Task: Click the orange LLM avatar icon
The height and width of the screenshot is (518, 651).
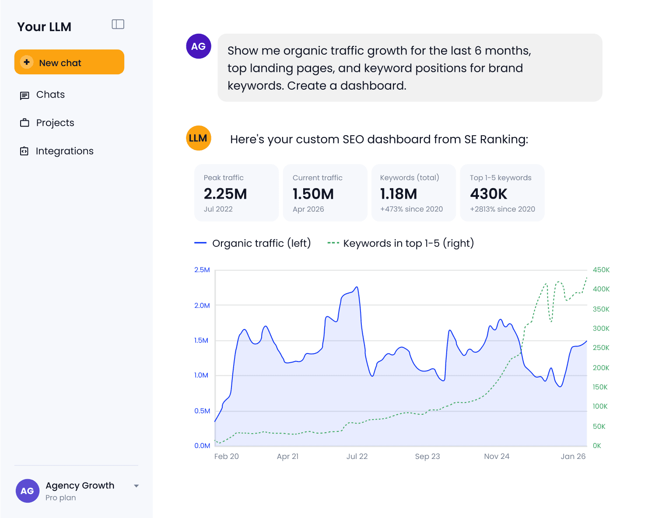Action: [199, 138]
